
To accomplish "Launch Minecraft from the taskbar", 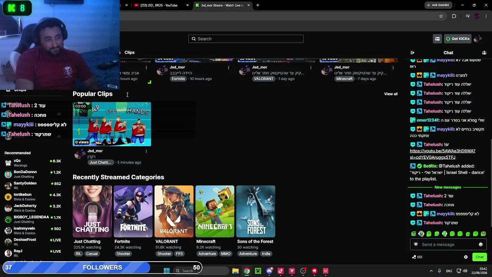I will pos(258,271).
